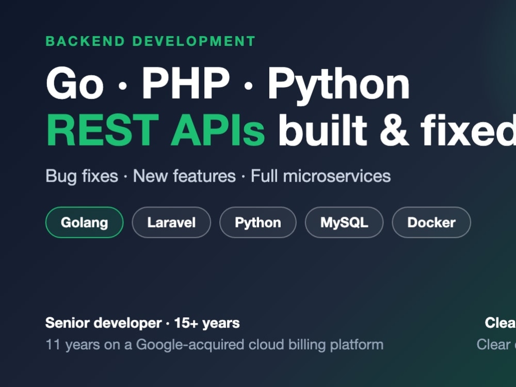This screenshot has width=516, height=387.
Task: Click the 'built & fixed' heading text
Action: (x=397, y=130)
